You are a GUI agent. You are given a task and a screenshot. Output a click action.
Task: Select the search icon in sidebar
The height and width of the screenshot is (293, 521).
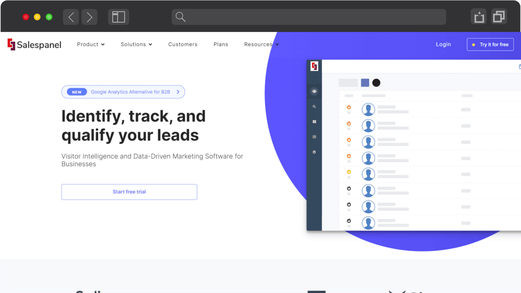pyautogui.click(x=314, y=106)
